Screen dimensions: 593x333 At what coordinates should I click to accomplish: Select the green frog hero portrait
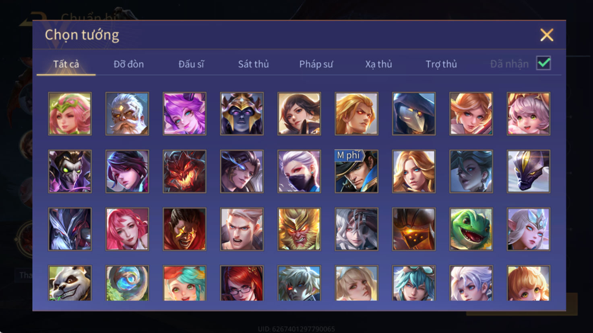pyautogui.click(x=471, y=229)
